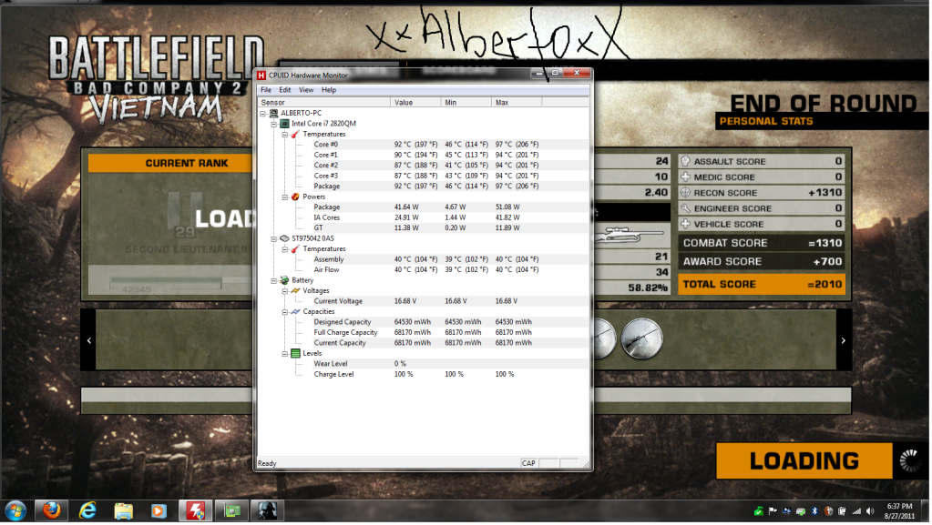Click the Levels green bars icon
Screen dimensions: 932x525
[x=295, y=353]
